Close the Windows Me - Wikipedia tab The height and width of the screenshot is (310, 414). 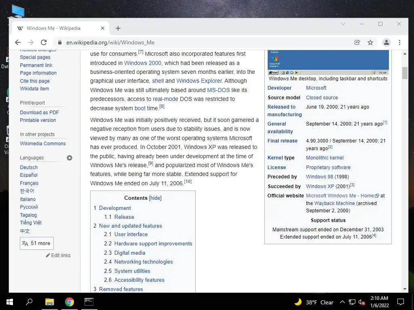(103, 28)
